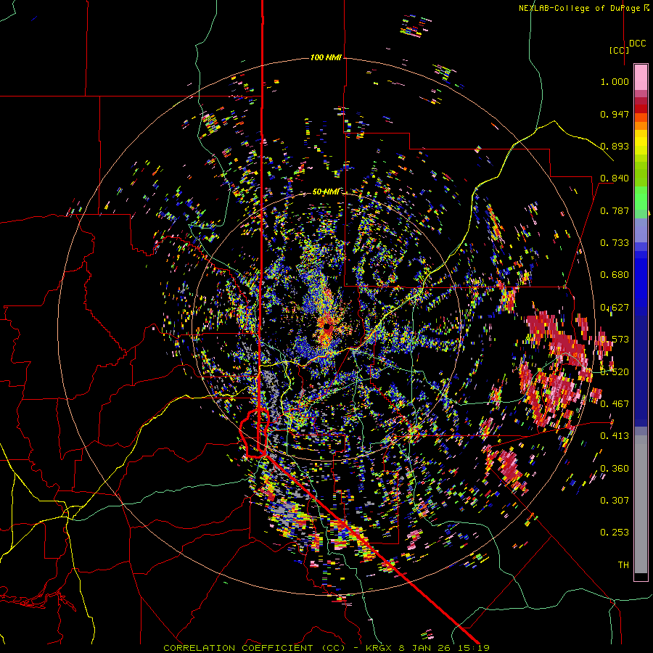This screenshot has height=653, width=653.
Task: Click the Correlation Coefficient KRGX timestamp caption
Action: pos(326,648)
